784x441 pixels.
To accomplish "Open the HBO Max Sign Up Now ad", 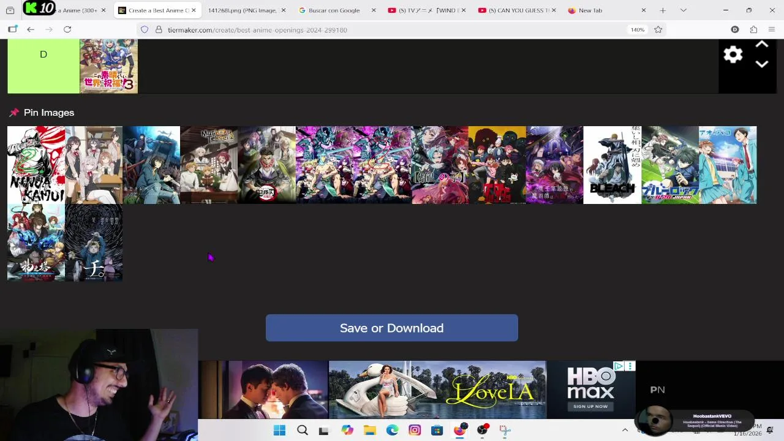I will point(591,406).
